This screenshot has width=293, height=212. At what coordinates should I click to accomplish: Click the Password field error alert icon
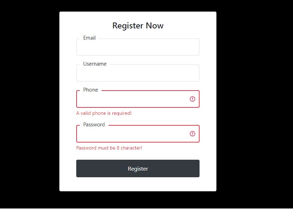click(x=192, y=134)
